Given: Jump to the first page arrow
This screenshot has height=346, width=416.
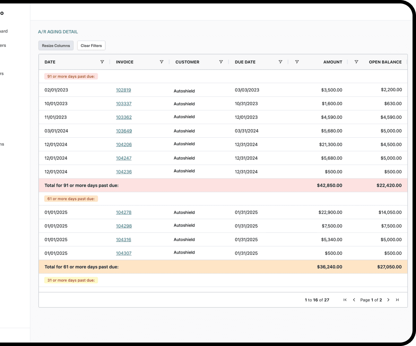Looking at the screenshot, I should tap(345, 300).
